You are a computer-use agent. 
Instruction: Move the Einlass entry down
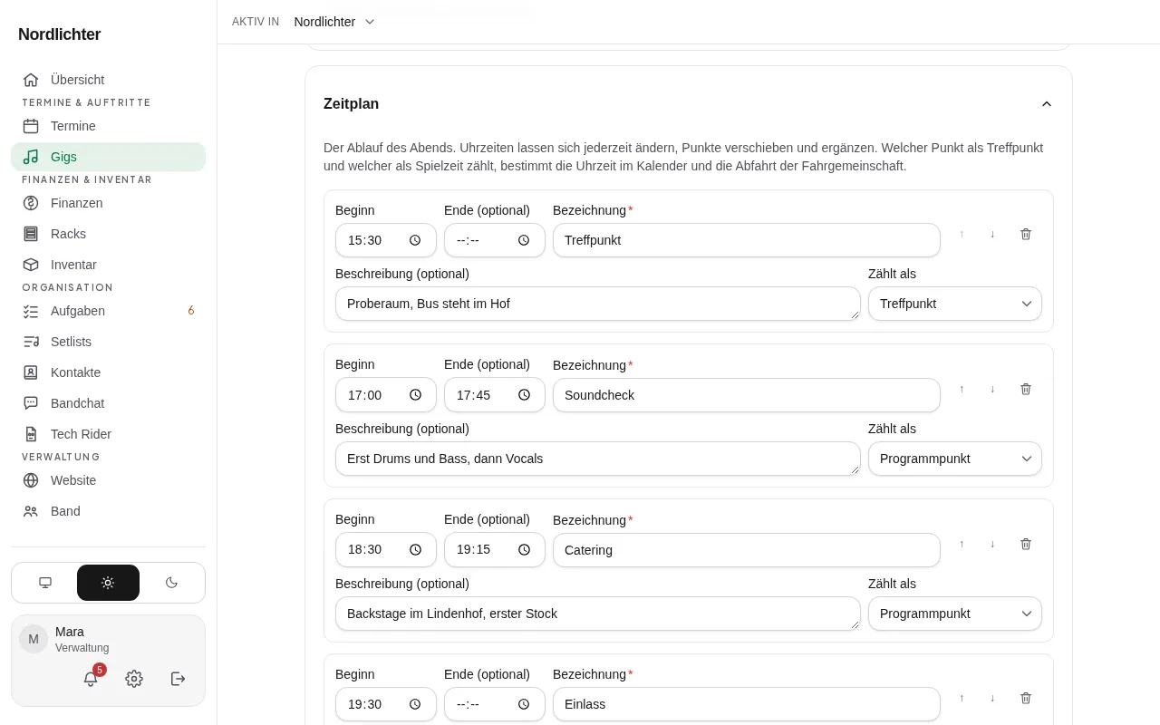coord(992,698)
